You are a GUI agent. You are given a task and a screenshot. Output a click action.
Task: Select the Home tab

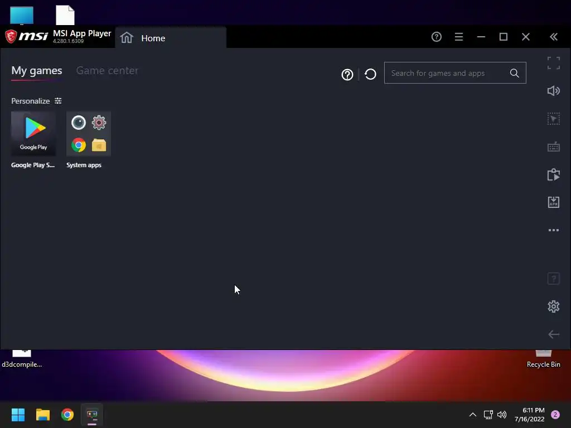tap(171, 38)
